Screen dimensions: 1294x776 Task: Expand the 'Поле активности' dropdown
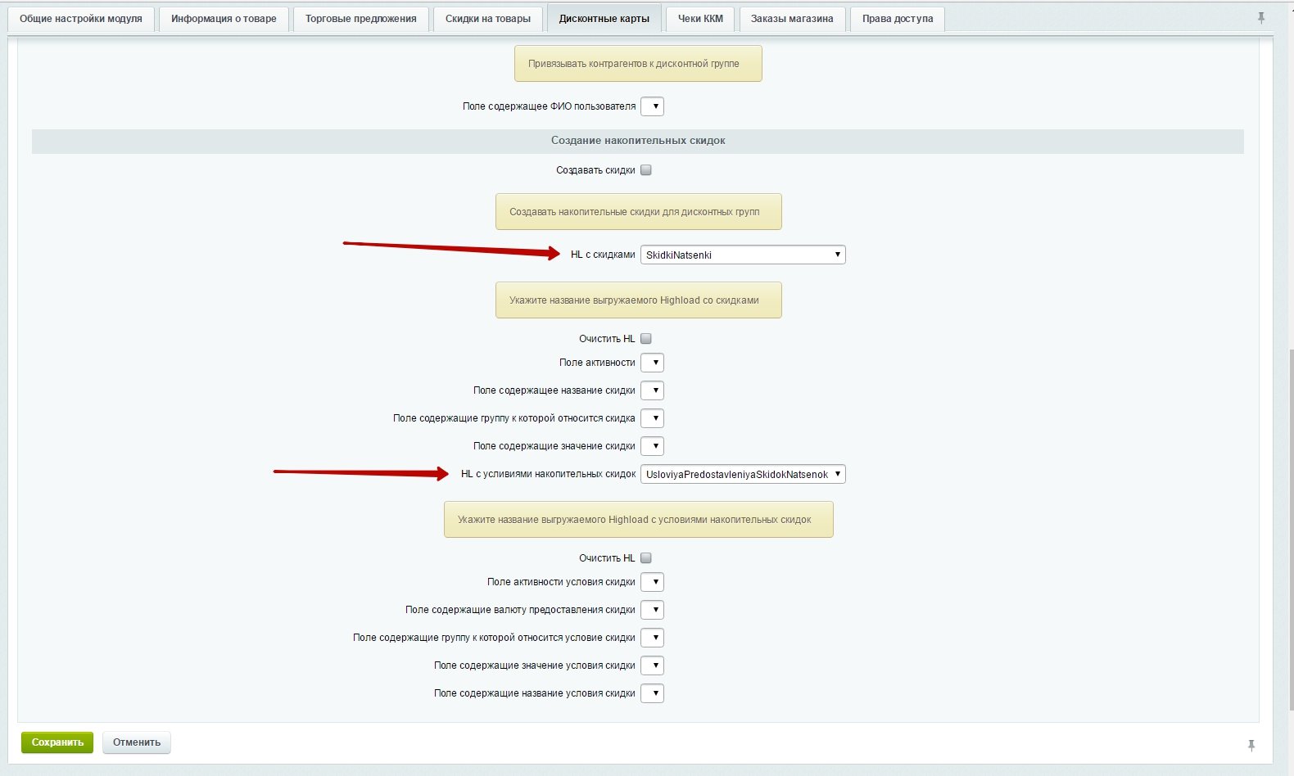pos(652,363)
